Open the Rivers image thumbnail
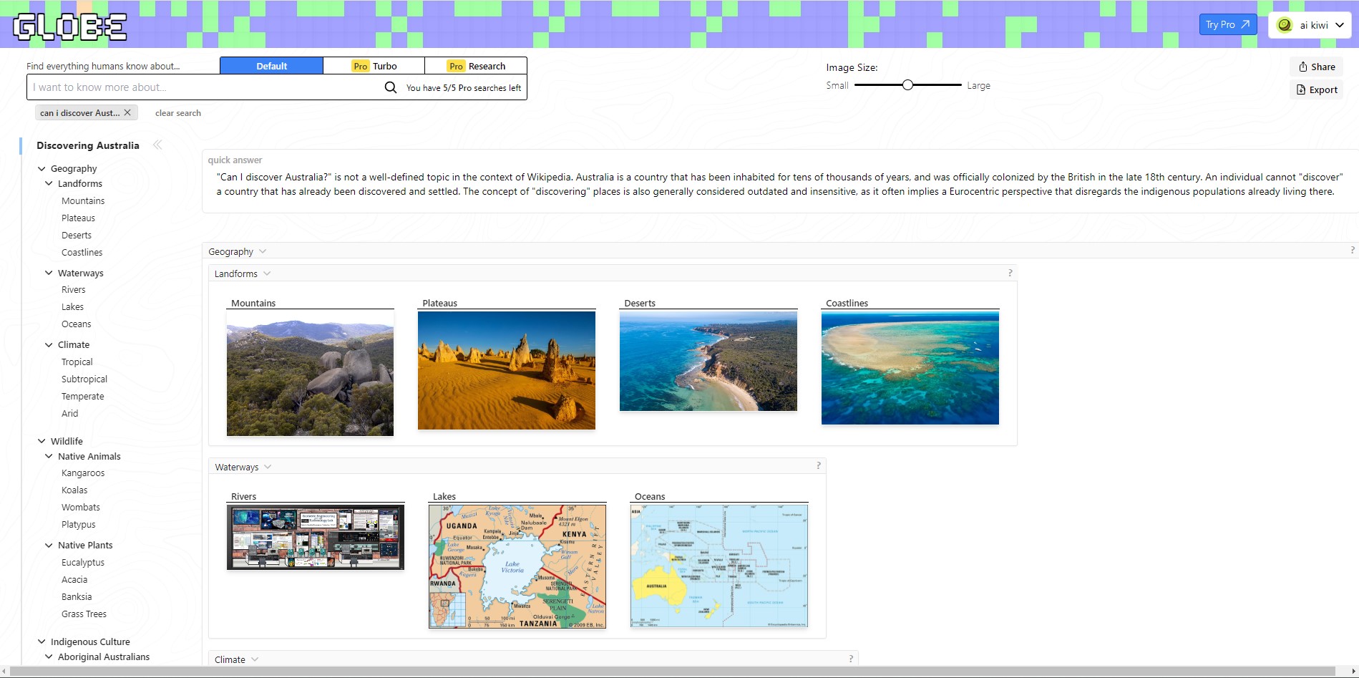The height and width of the screenshot is (678, 1359). click(x=316, y=537)
